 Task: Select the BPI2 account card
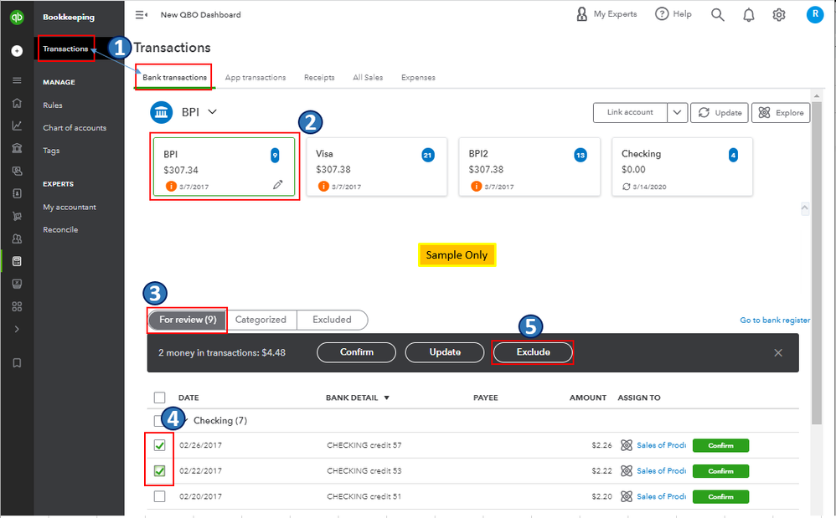click(x=529, y=167)
